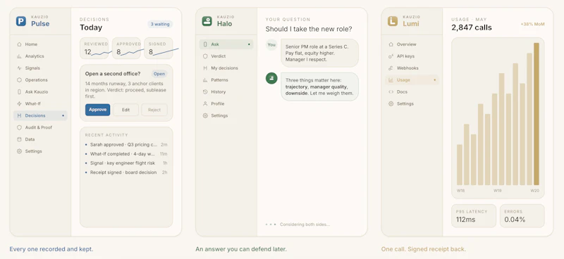This screenshot has width=564, height=259.
Task: Open the Reviewed 12 stat card
Action: 94,48
